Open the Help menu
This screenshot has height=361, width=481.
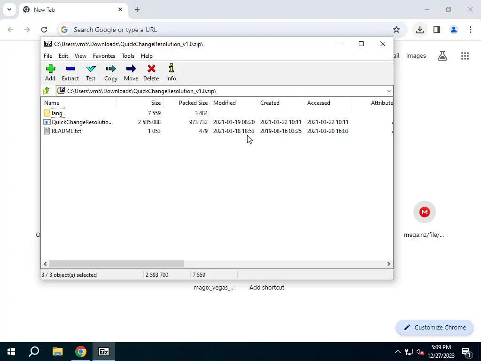(147, 56)
